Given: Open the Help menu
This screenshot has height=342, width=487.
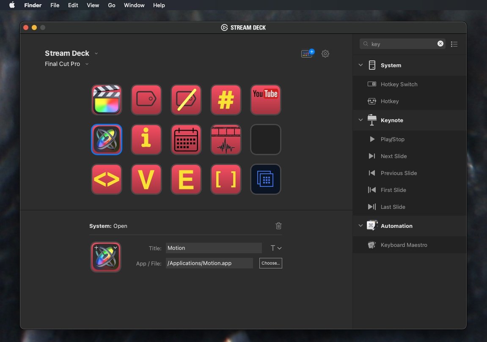Looking at the screenshot, I should pos(159,5).
